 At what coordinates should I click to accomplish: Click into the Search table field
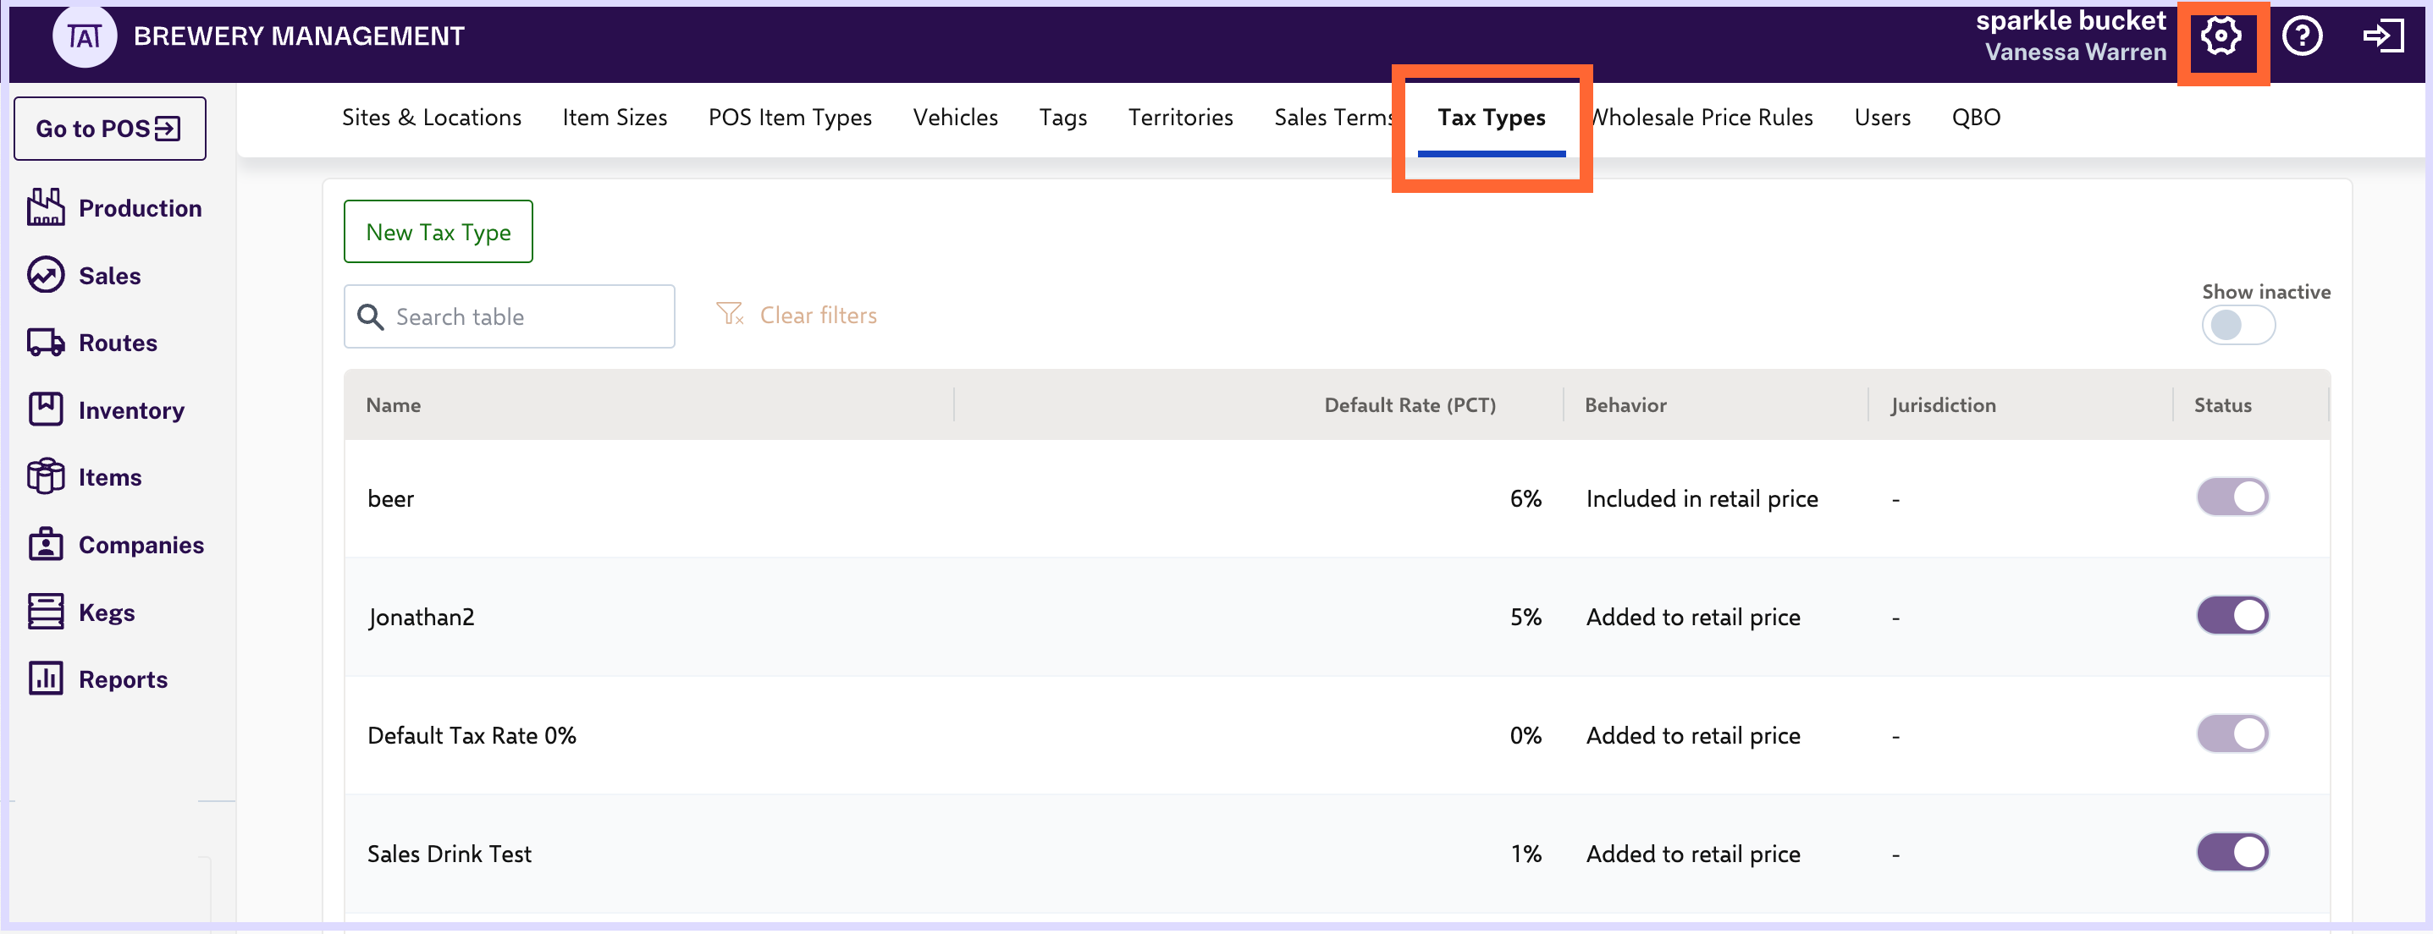click(509, 317)
